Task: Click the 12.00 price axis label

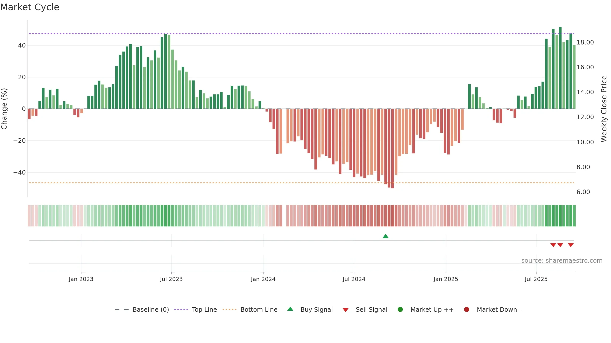Action: click(585, 117)
